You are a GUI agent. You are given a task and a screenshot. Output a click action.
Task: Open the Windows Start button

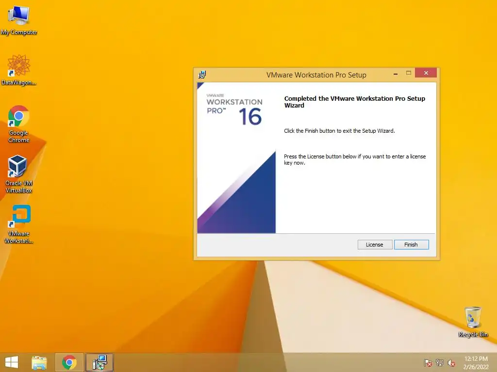tap(12, 362)
